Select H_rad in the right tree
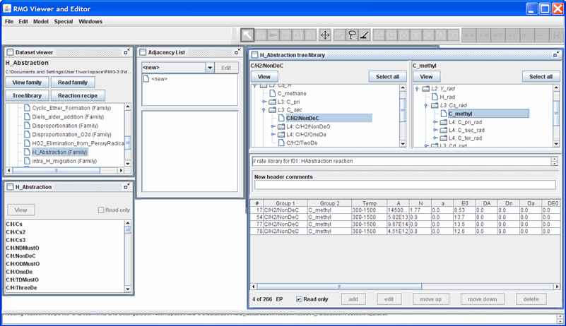 tap(447, 97)
